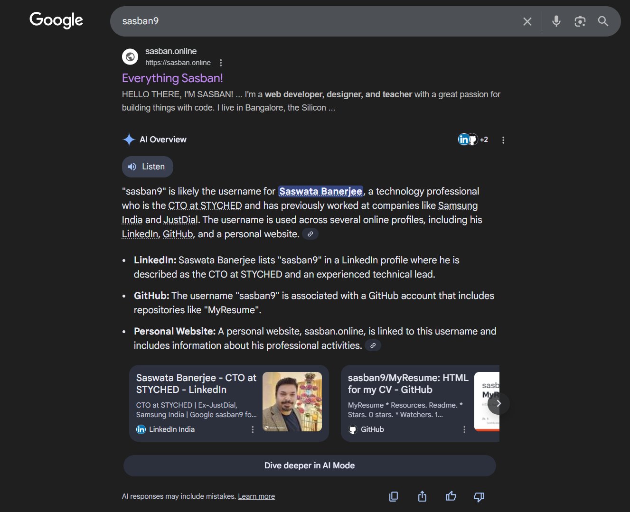The width and height of the screenshot is (630, 512).
Task: Click the sasban.online globe favicon
Action: pos(130,56)
